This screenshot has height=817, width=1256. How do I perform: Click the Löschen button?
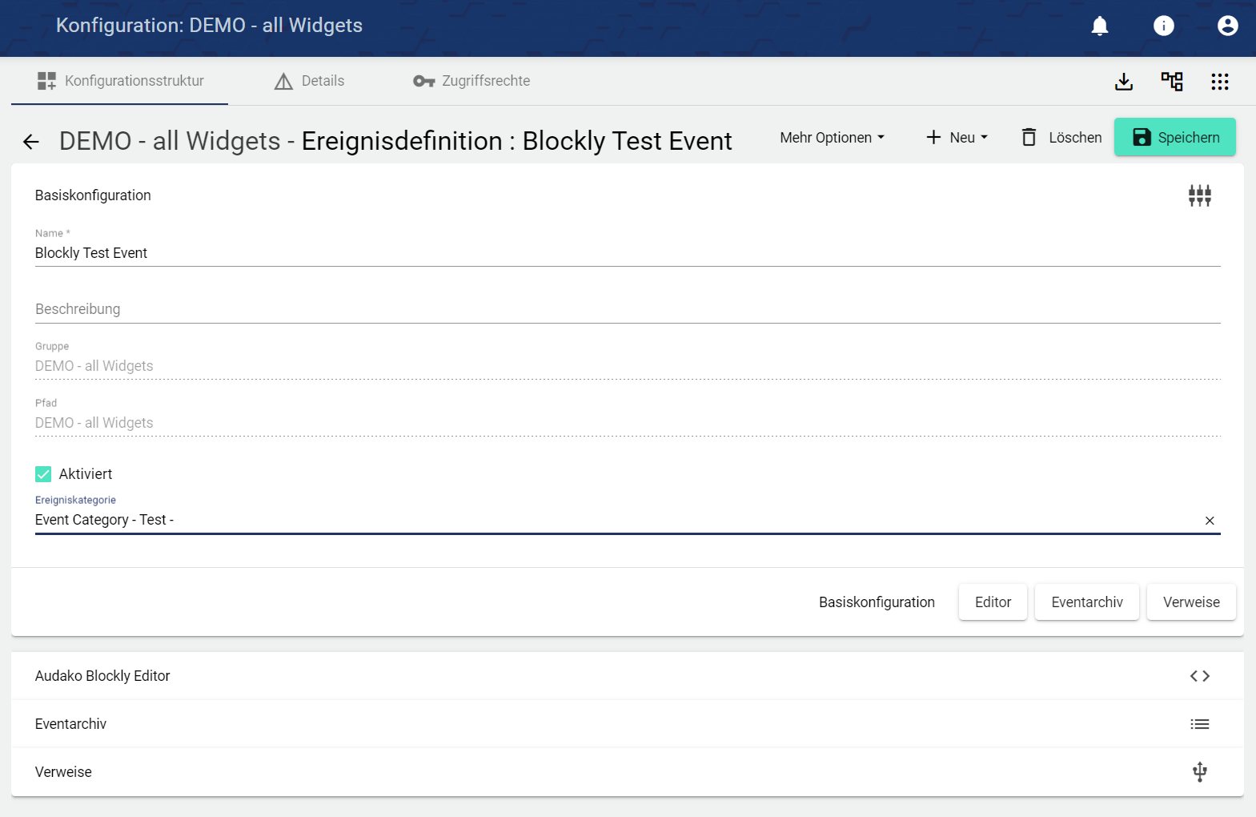(x=1061, y=138)
